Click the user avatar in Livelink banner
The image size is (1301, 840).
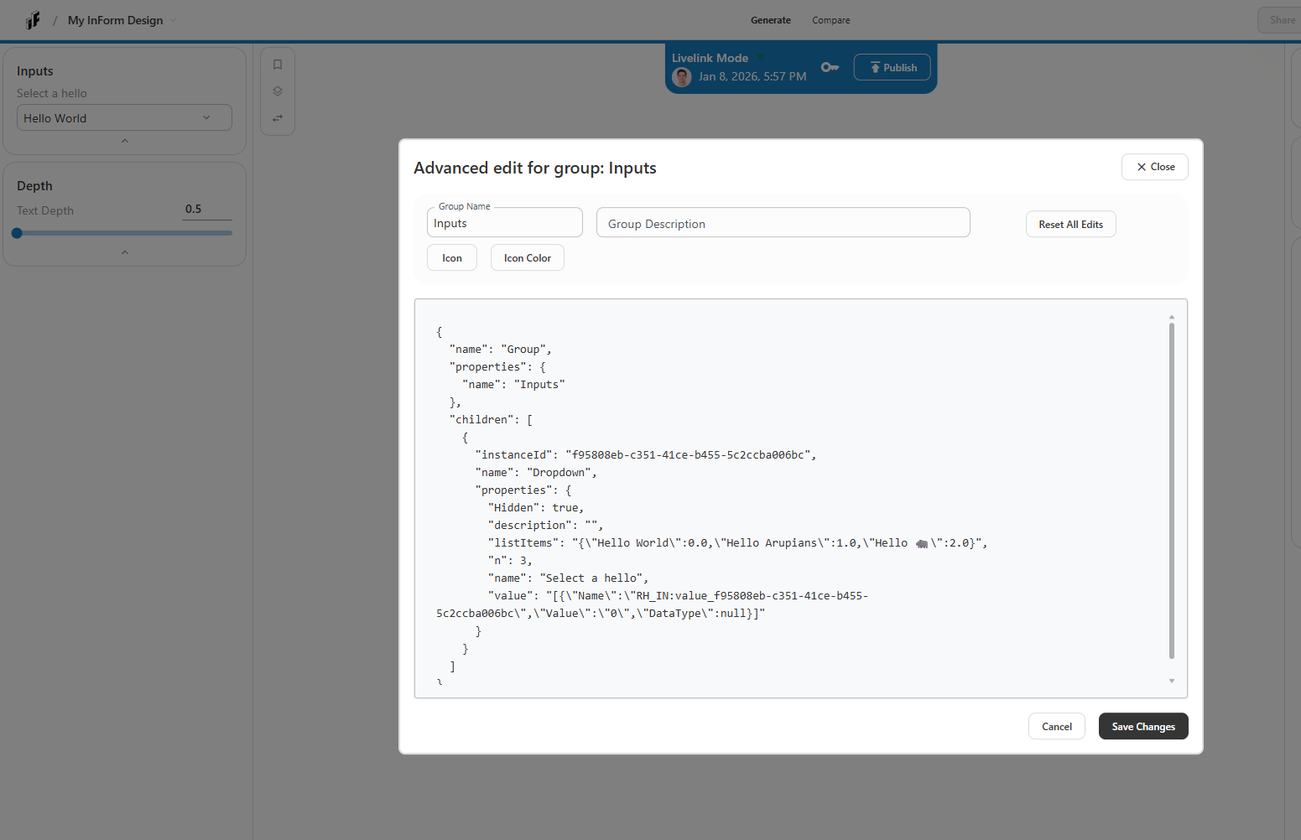(682, 77)
